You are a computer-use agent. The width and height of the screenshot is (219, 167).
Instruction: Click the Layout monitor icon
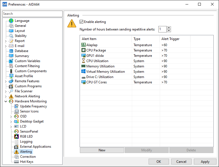point(11,31)
